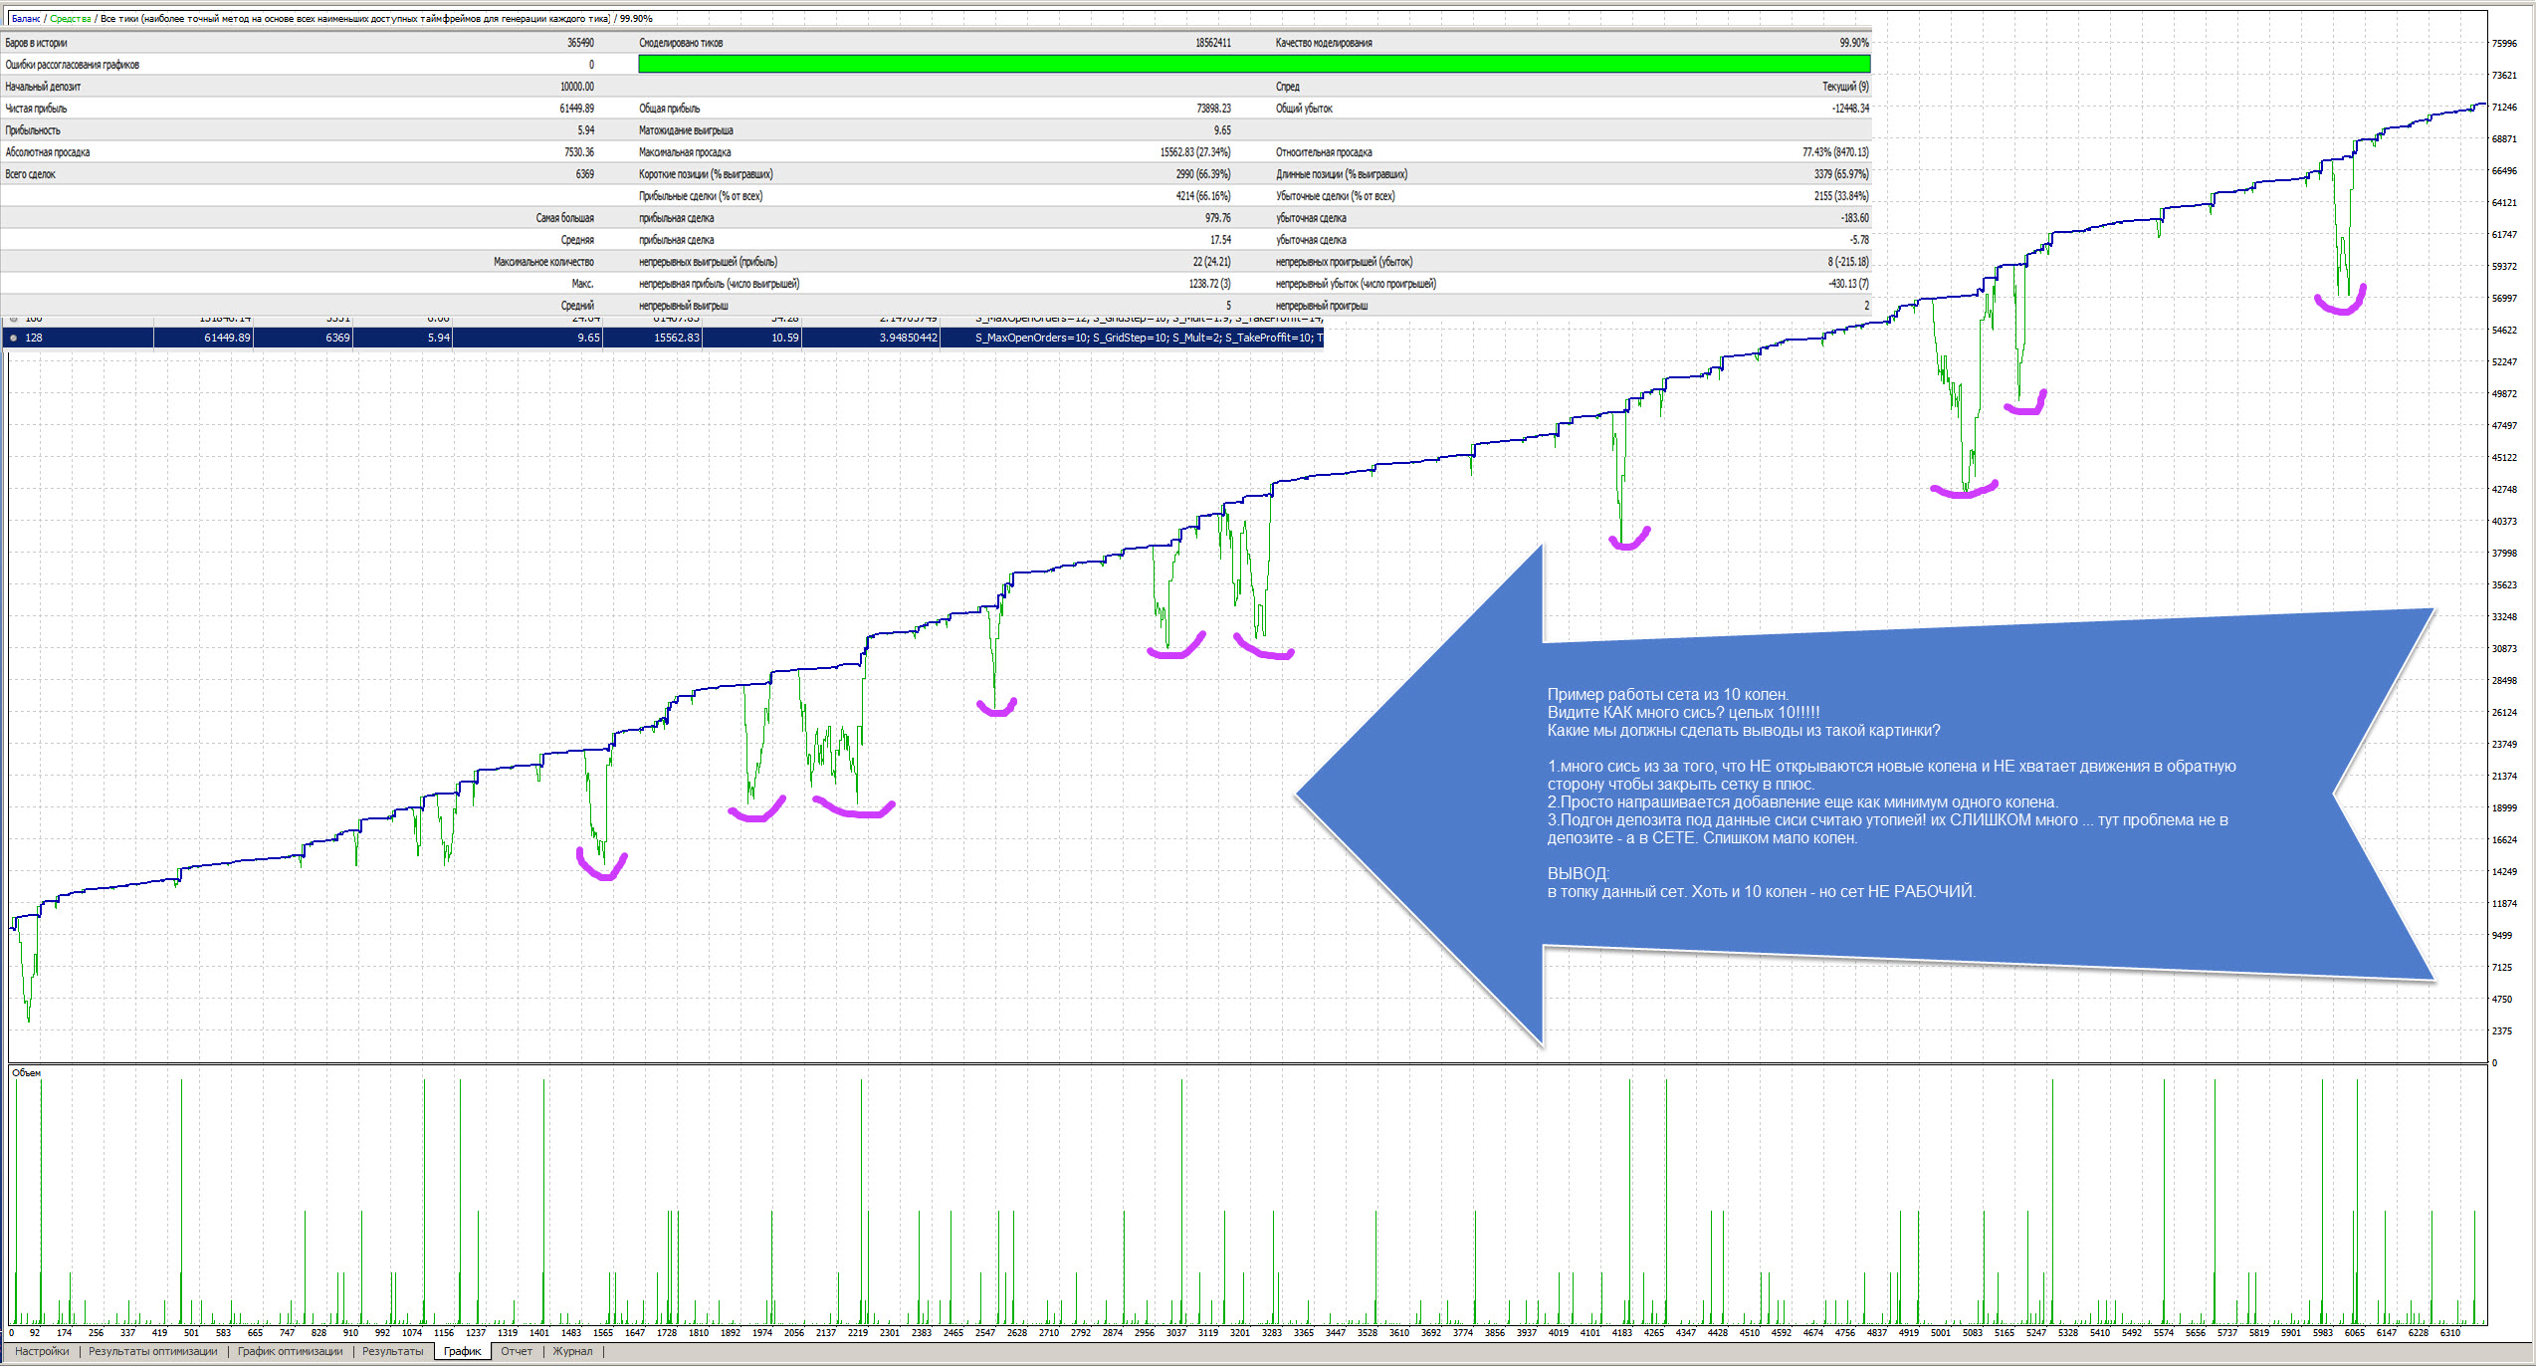
Task: Switch to the Результаты tab
Action: pyautogui.click(x=392, y=1351)
